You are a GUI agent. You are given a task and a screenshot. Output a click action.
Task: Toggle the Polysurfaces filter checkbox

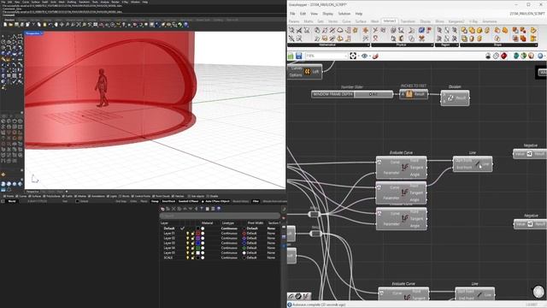(x=44, y=196)
